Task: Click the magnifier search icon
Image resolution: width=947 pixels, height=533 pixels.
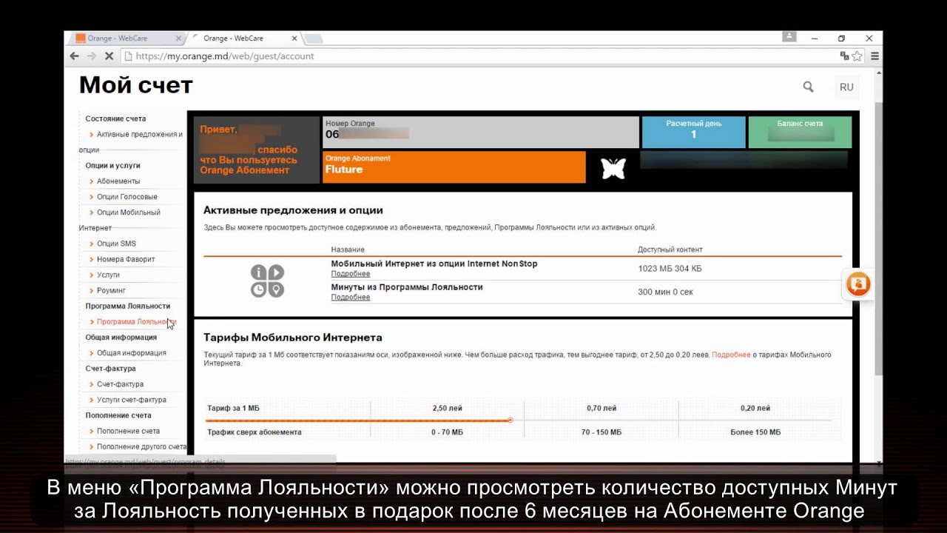Action: [x=808, y=87]
